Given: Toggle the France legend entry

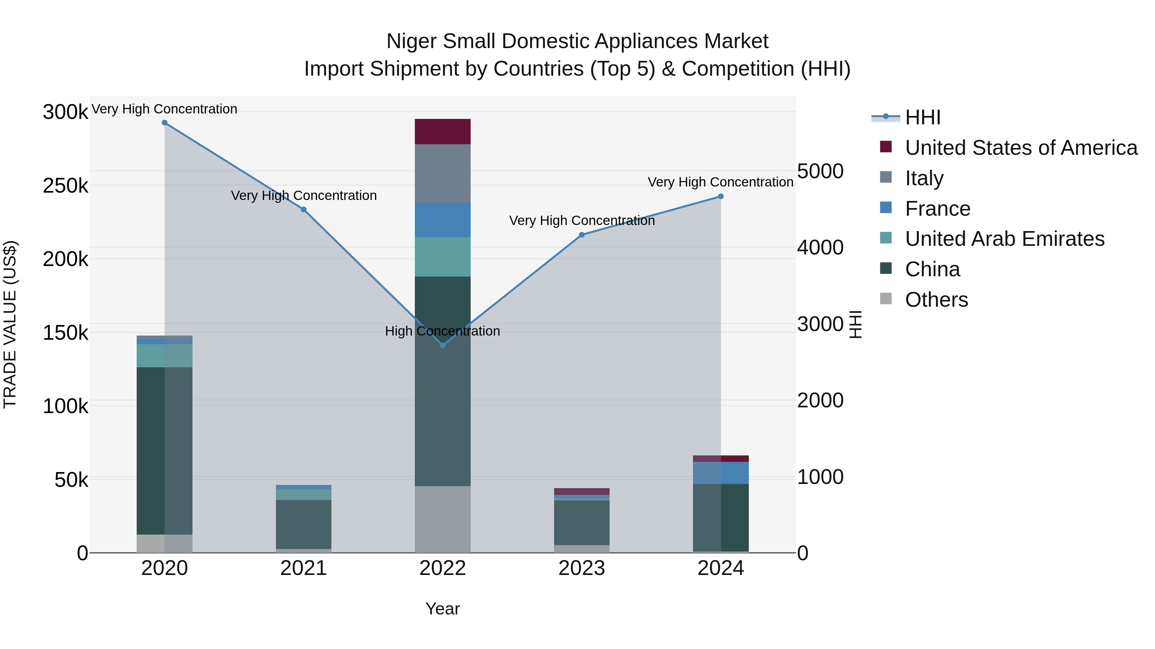Looking at the screenshot, I should (x=925, y=209).
